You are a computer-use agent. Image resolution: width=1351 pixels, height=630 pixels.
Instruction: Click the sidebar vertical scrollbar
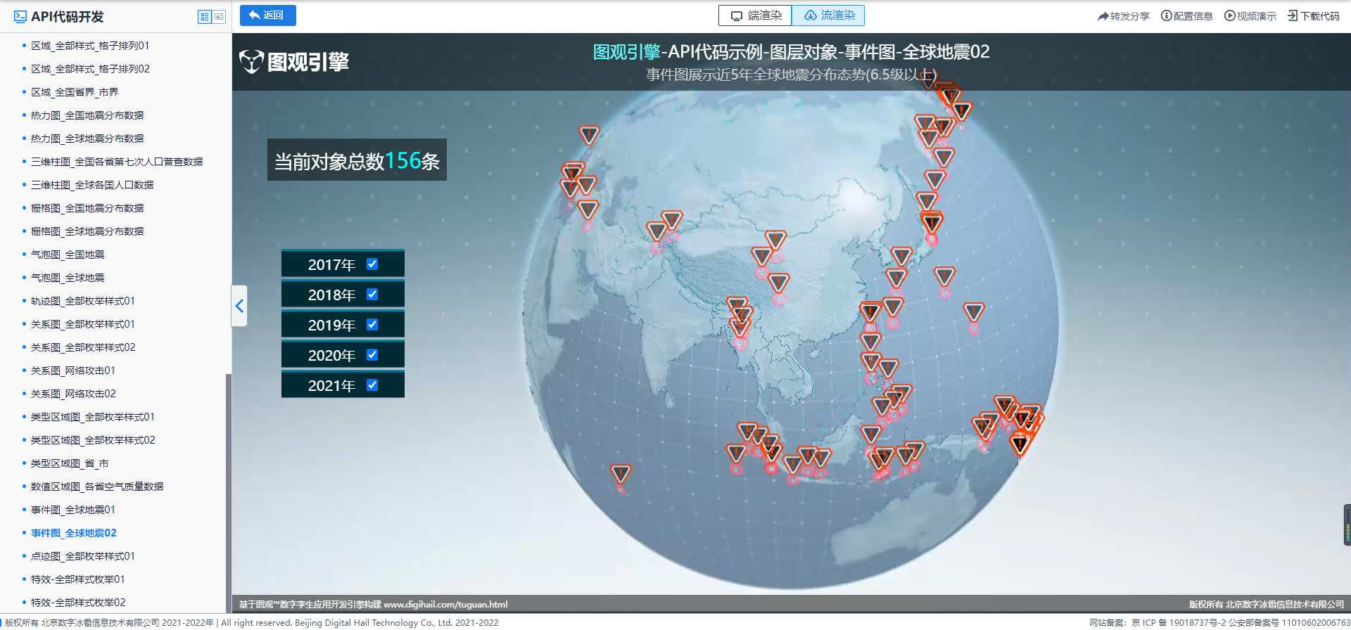tap(228, 492)
